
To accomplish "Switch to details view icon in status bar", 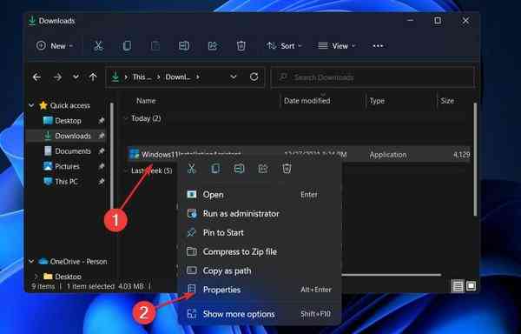I will point(458,286).
